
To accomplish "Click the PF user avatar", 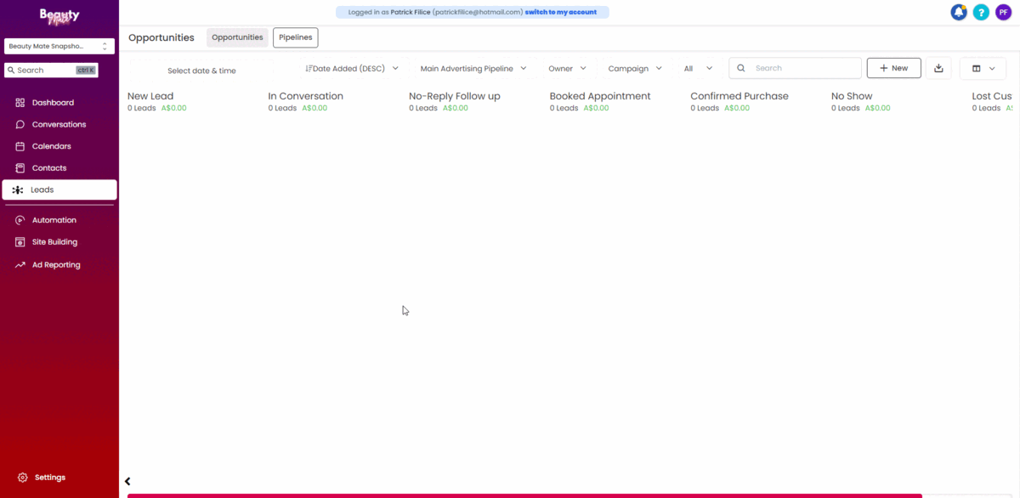I will click(1004, 12).
